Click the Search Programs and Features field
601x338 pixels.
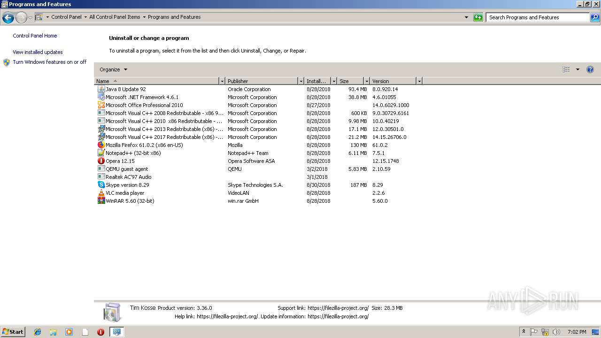(538, 17)
